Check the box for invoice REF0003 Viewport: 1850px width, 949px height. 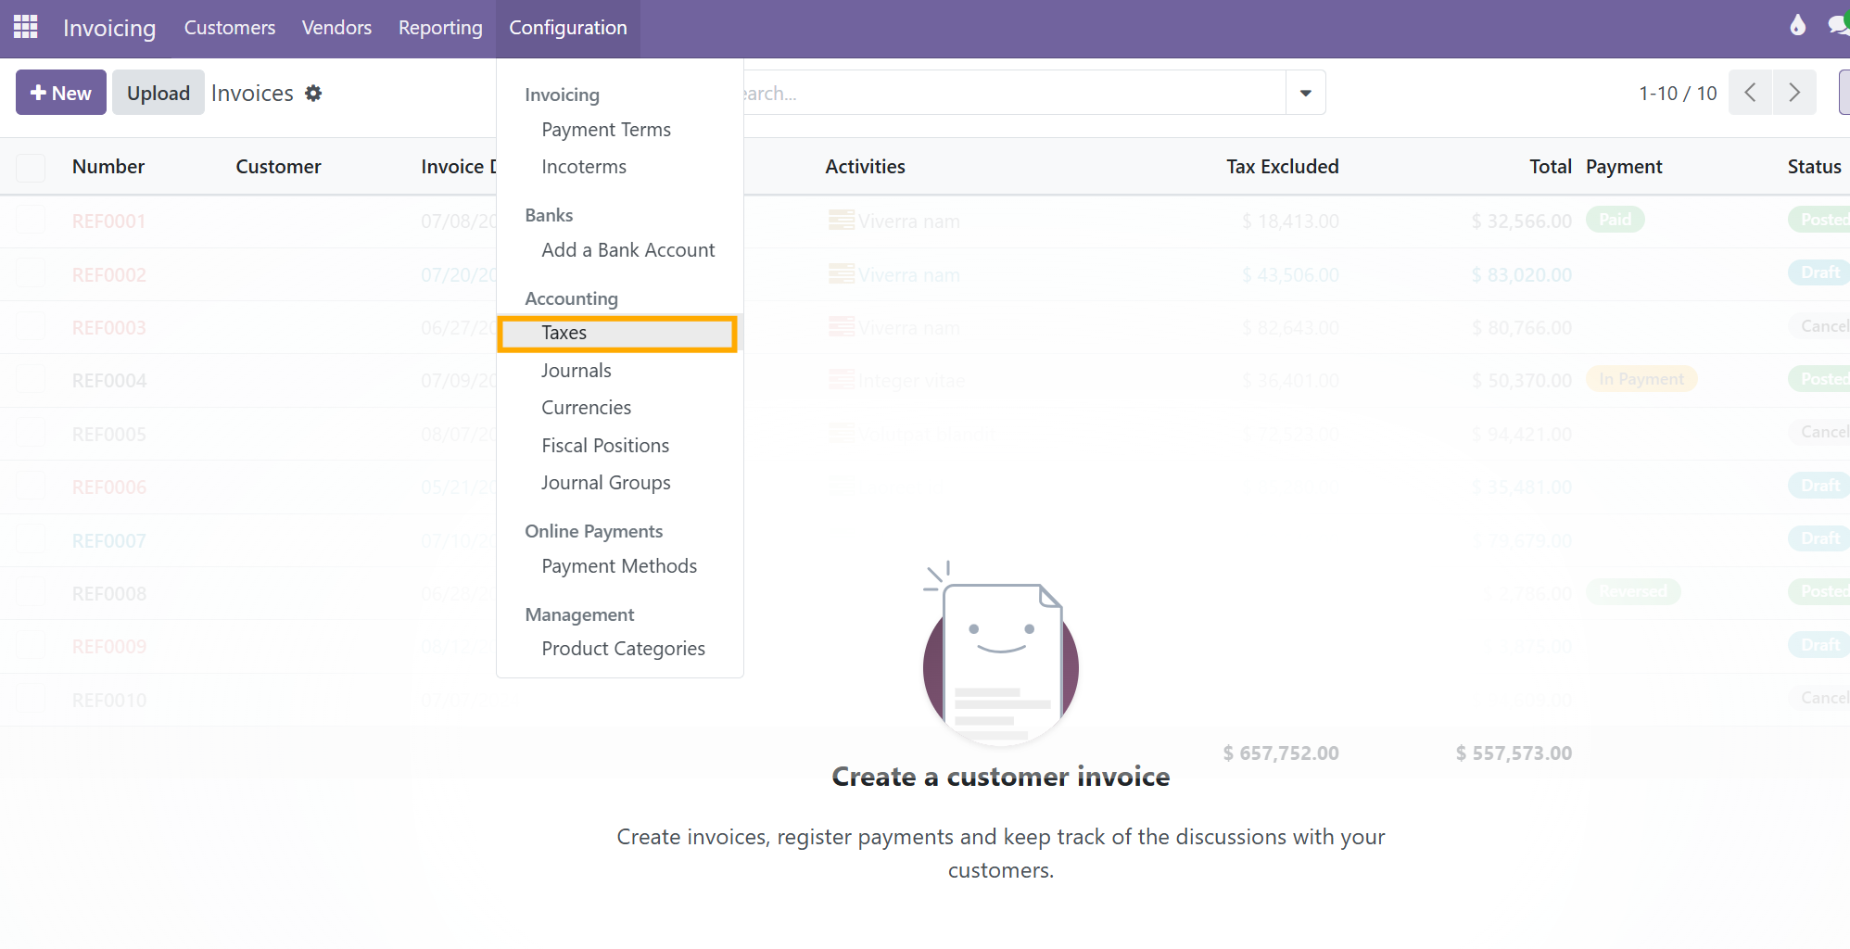coord(31,327)
